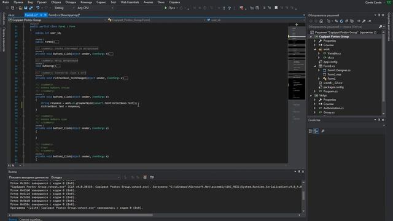Open the Copipast_Postov_Group.Form1 class dropdown
393x221 pixels.
(x=157, y=20)
